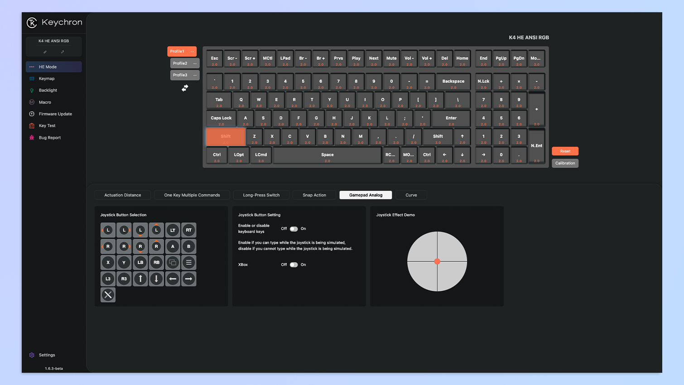Screen dimensions: 684x385
Task: Select the gamepad view (overlapping windows) button
Action: coord(173,263)
